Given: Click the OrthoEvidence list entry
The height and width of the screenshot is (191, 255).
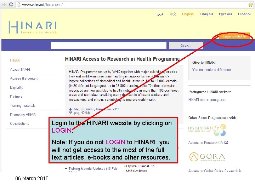Looking at the screenshot, I should tap(137, 171).
